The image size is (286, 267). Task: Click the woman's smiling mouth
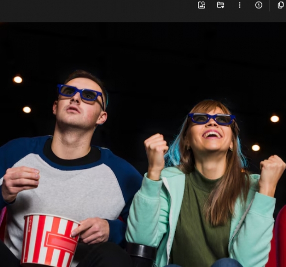212,134
